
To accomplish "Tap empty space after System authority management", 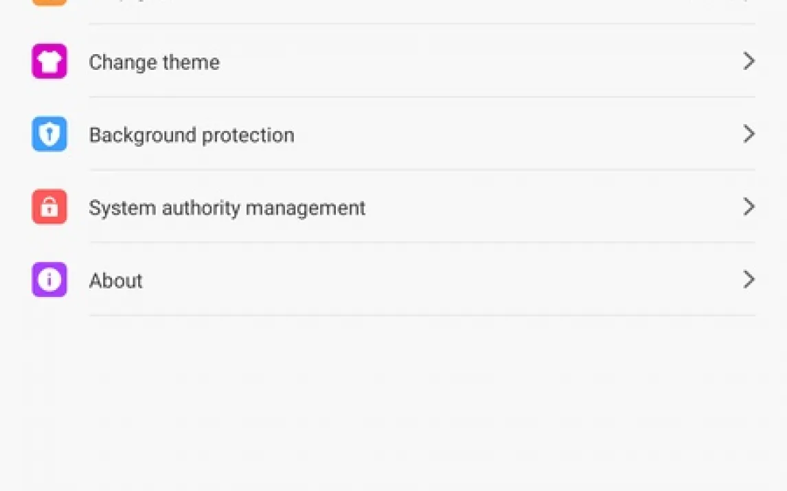I will coord(549,207).
